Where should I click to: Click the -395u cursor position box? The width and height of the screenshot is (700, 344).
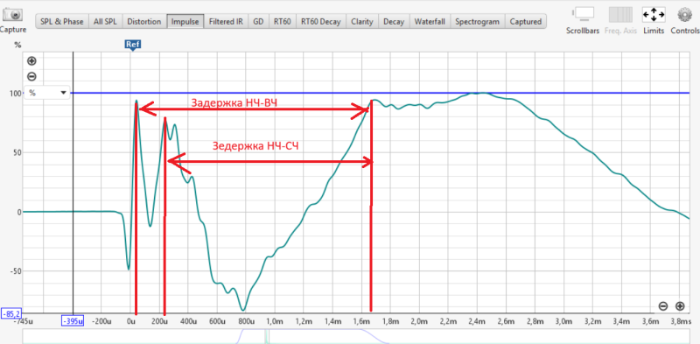coord(73,321)
